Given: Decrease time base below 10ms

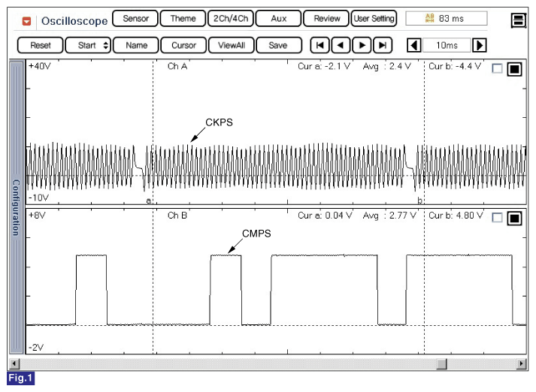Looking at the screenshot, I should (x=413, y=45).
